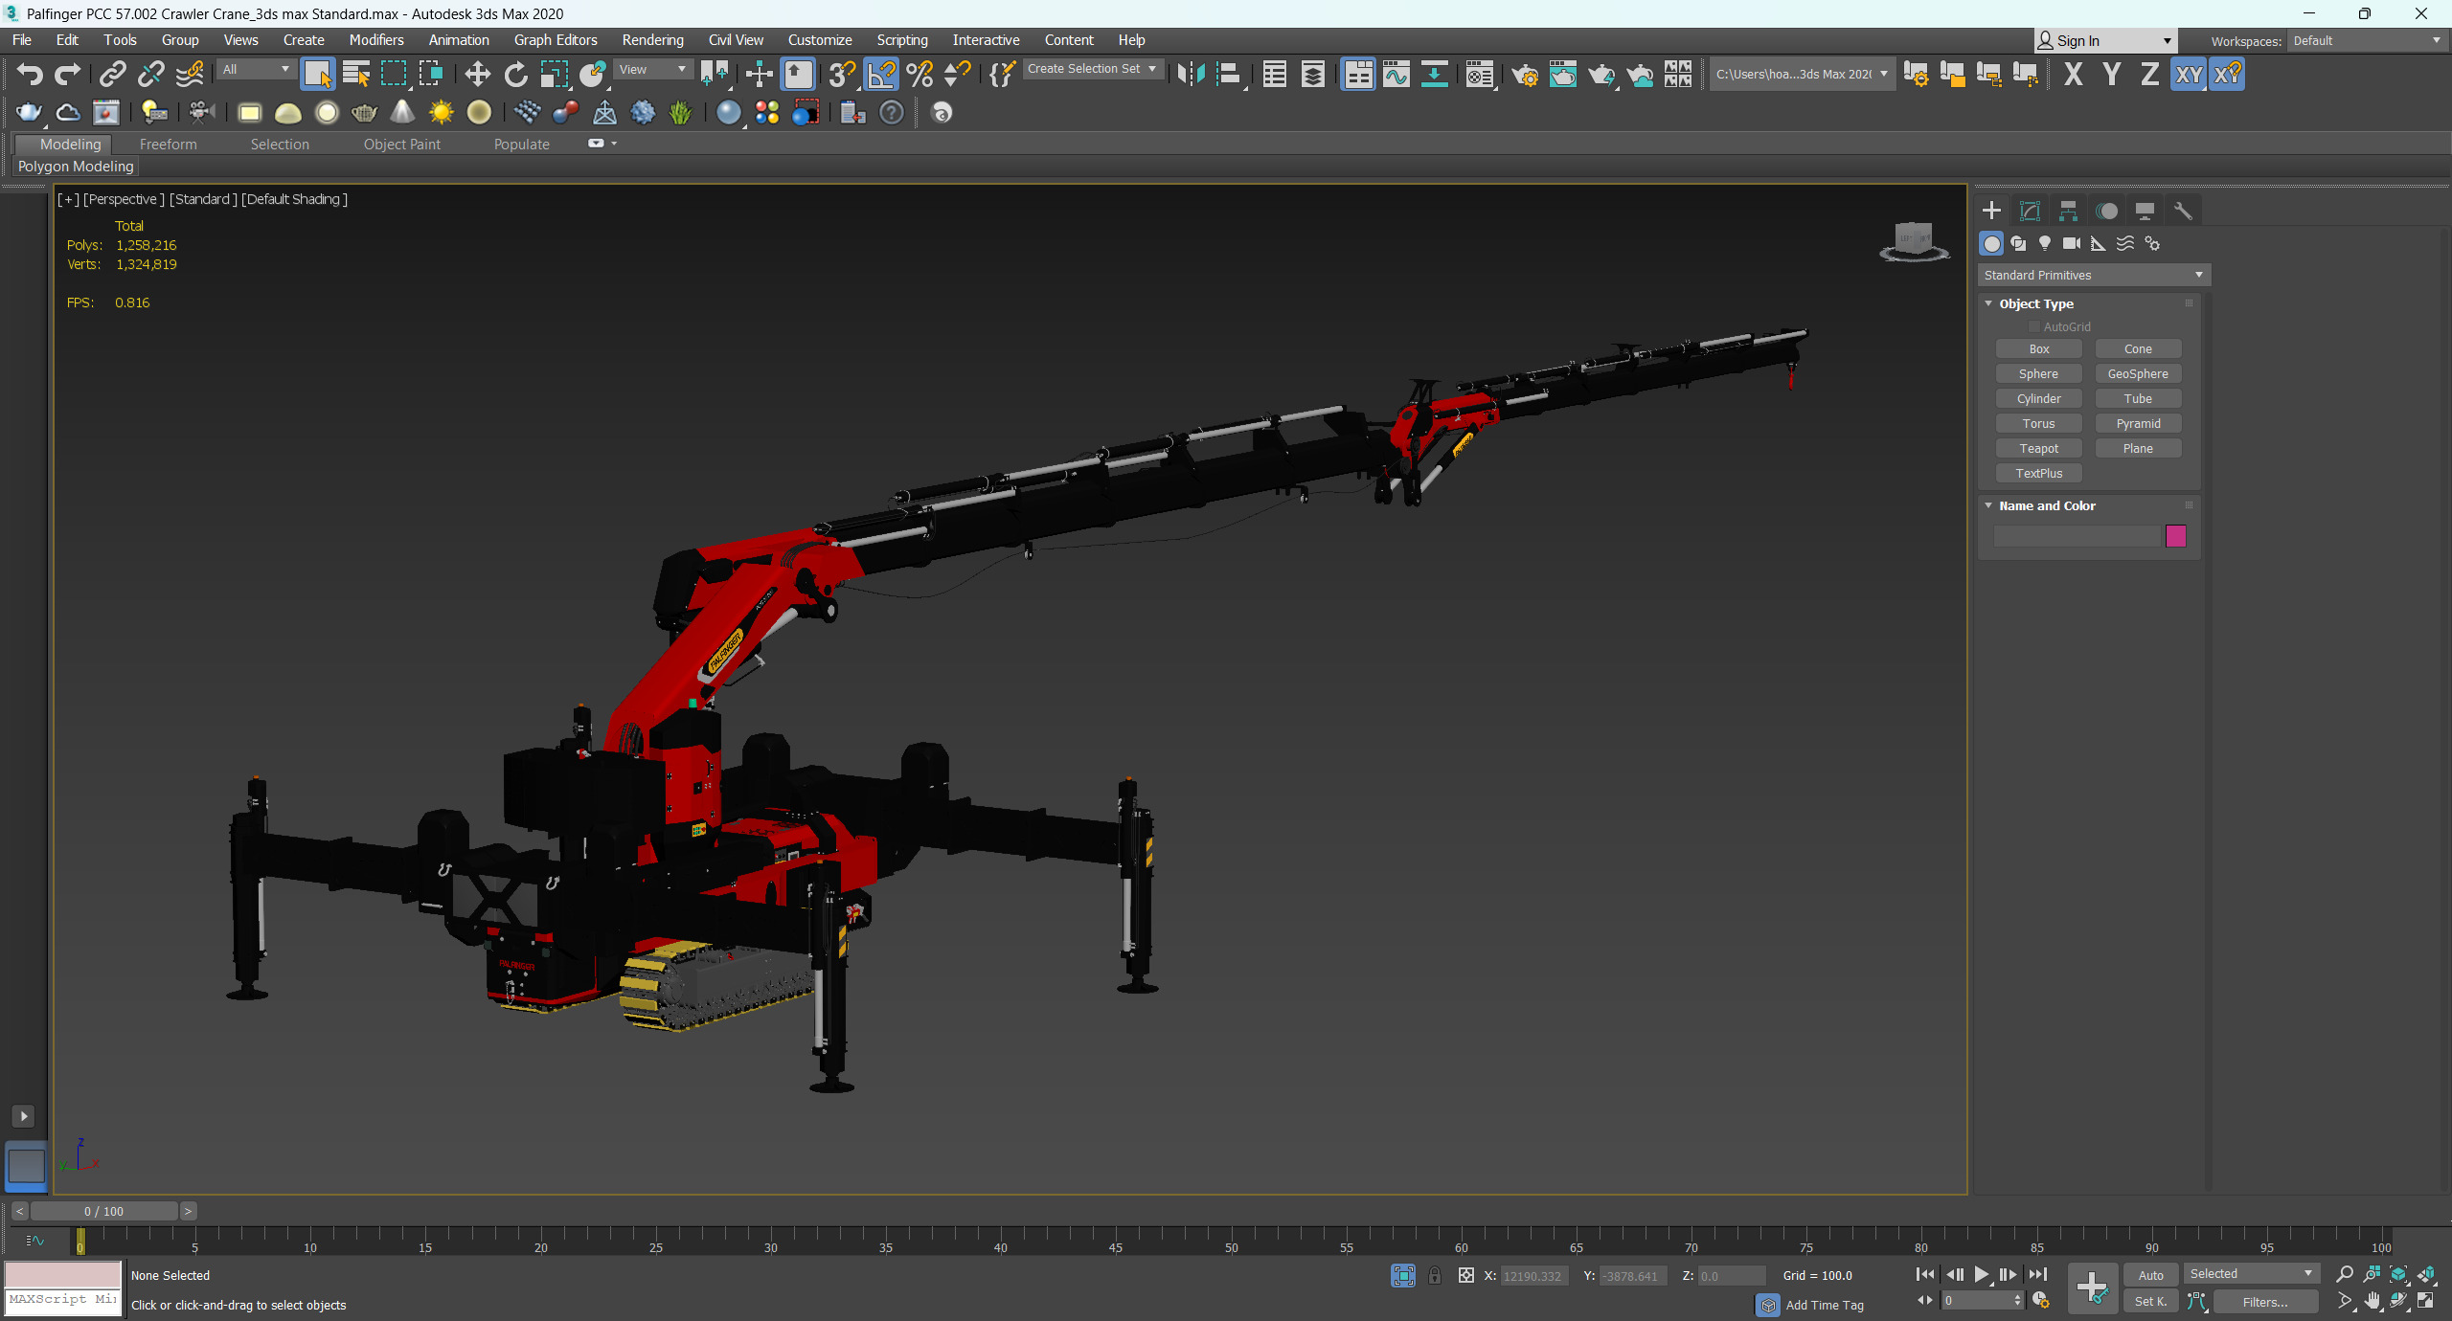Screen dimensions: 2452x1321
Task: Open the Standard Primitives dropdown
Action: coord(2094,275)
